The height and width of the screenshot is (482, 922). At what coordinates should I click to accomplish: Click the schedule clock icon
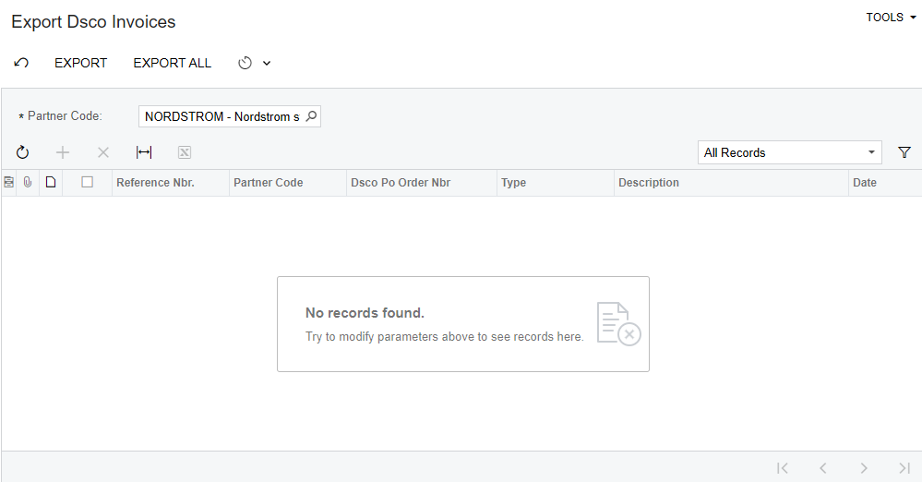[x=245, y=63]
